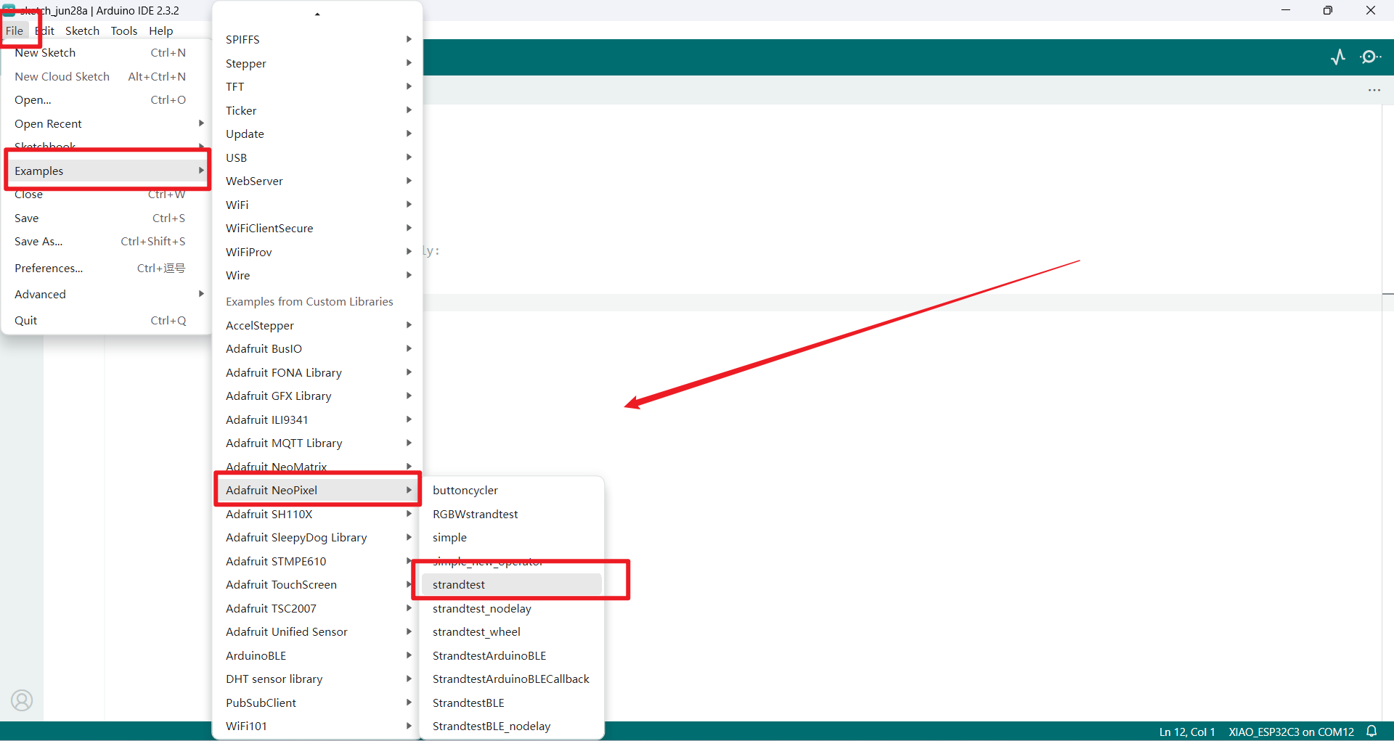Open the simple NeoPixel example
The width and height of the screenshot is (1394, 741).
[x=512, y=537]
